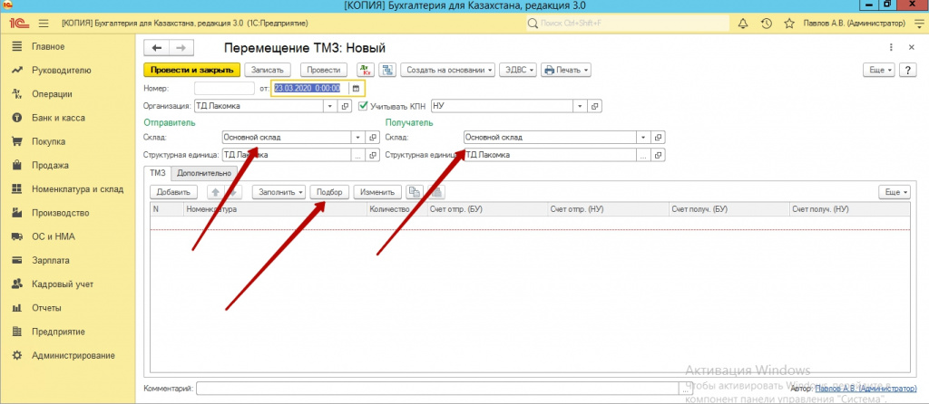Move row up arrow in ТМЗ table
Image resolution: width=929 pixels, height=404 pixels.
click(216, 192)
